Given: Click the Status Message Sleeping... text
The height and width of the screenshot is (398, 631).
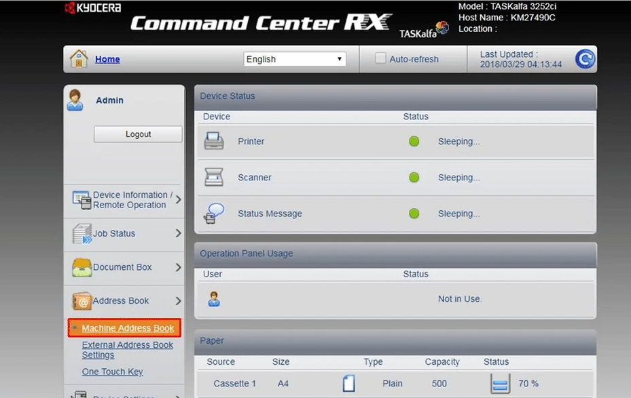Looking at the screenshot, I should 458,214.
